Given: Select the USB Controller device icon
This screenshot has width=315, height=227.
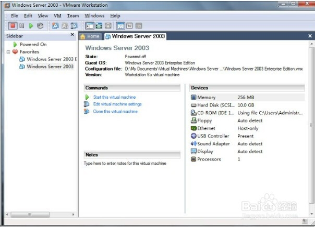Looking at the screenshot, I should point(193,136).
